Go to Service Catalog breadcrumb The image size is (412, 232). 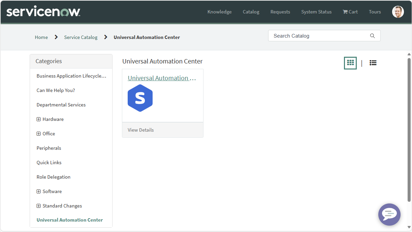coord(81,37)
